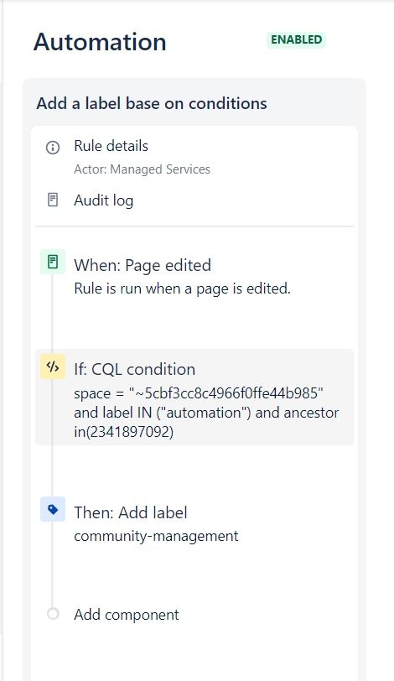Click Add component link
Image resolution: width=394 pixels, height=681 pixels.
coord(127,615)
